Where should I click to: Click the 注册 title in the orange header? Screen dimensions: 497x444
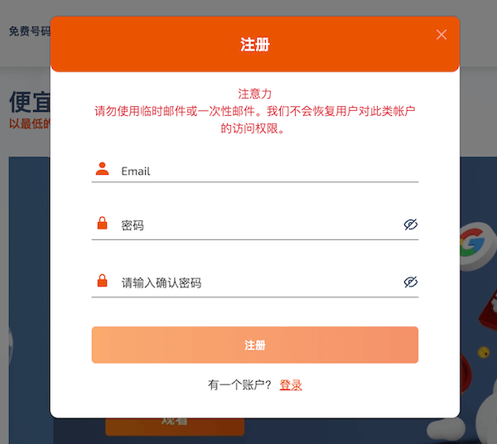pyautogui.click(x=255, y=45)
